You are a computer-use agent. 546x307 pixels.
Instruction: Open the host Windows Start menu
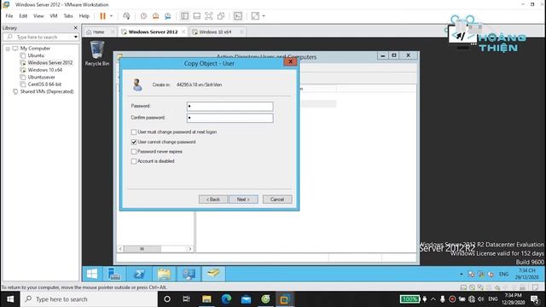click(10, 299)
